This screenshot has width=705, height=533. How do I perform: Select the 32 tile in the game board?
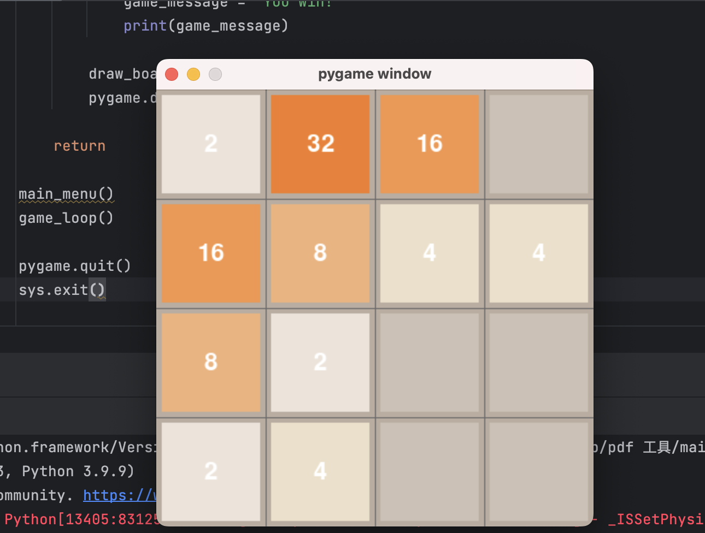point(320,144)
